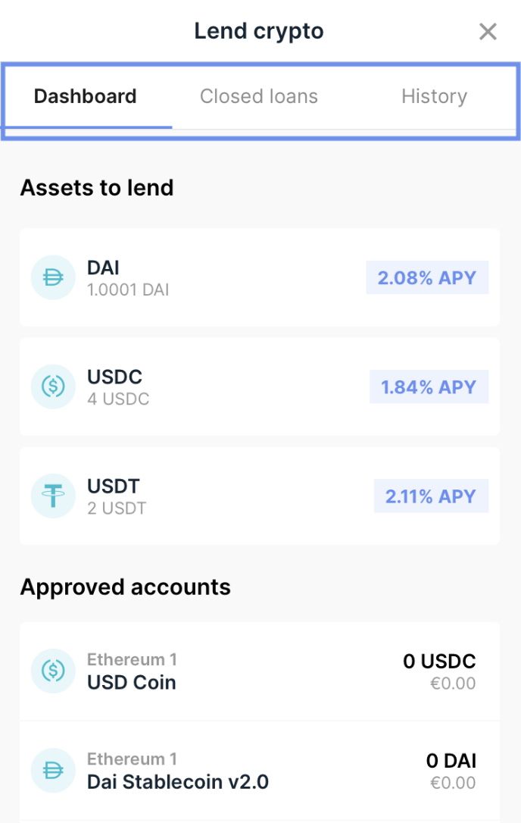This screenshot has width=521, height=823.
Task: Switch to the Closed loans tab
Action: [x=259, y=96]
